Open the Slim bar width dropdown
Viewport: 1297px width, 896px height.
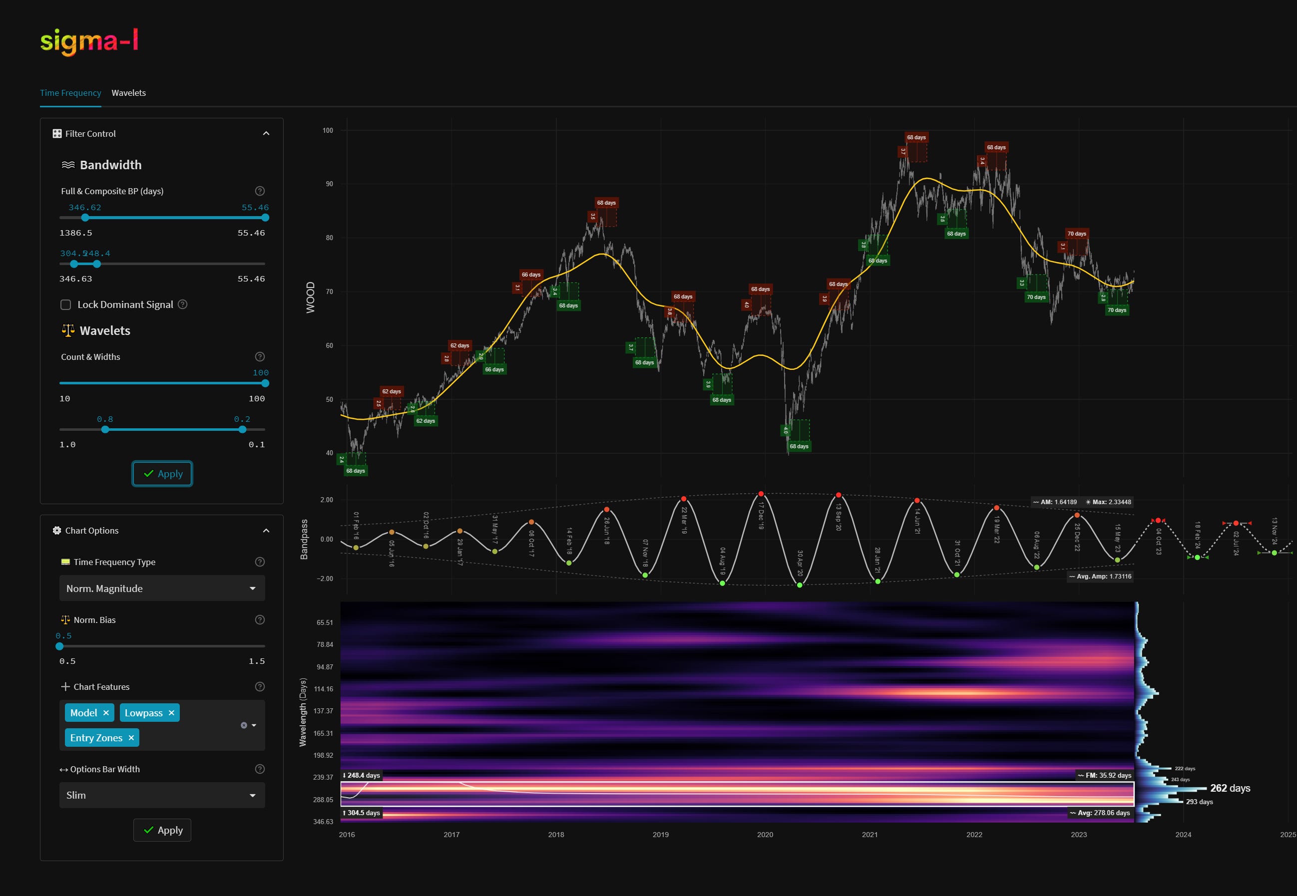[x=162, y=795]
